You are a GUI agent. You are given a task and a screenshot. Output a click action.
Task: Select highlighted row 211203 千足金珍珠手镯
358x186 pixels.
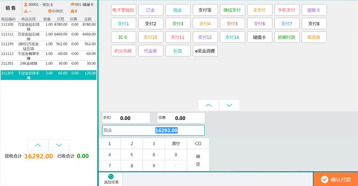coord(48,75)
